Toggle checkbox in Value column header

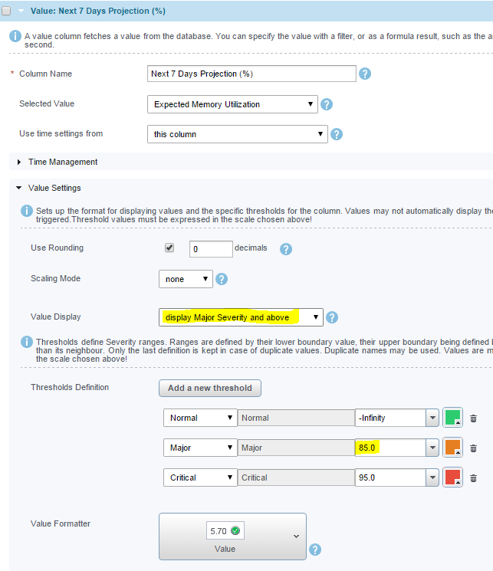[8, 11]
